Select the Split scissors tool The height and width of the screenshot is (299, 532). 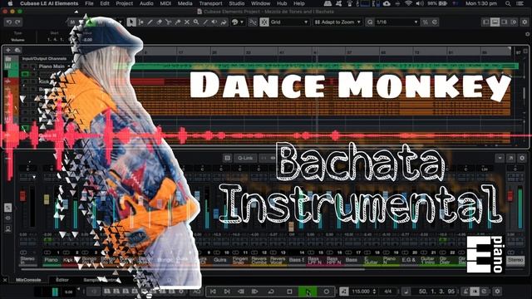point(168,22)
